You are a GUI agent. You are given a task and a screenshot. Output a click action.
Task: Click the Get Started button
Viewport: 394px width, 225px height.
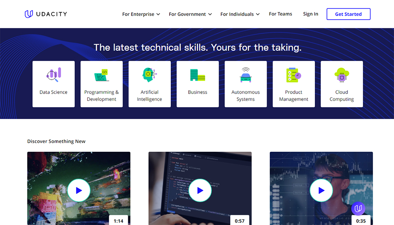pos(348,14)
